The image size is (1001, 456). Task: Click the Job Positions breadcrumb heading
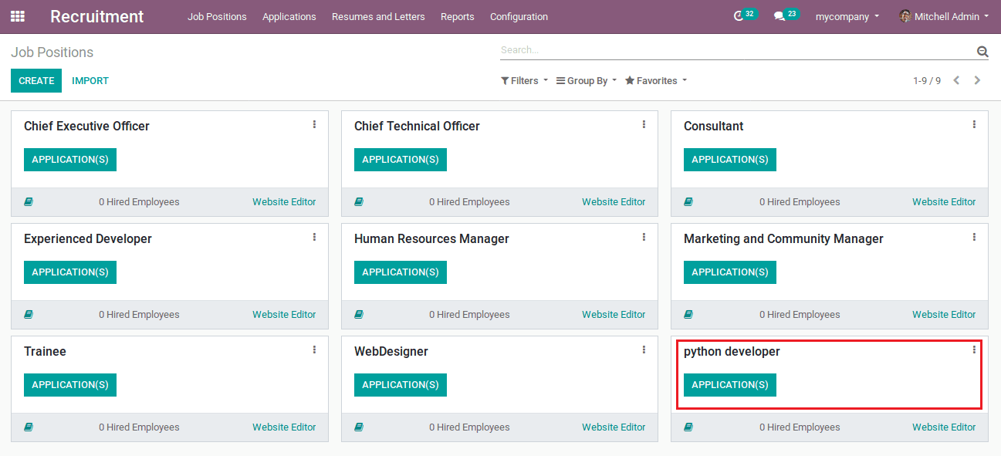52,52
